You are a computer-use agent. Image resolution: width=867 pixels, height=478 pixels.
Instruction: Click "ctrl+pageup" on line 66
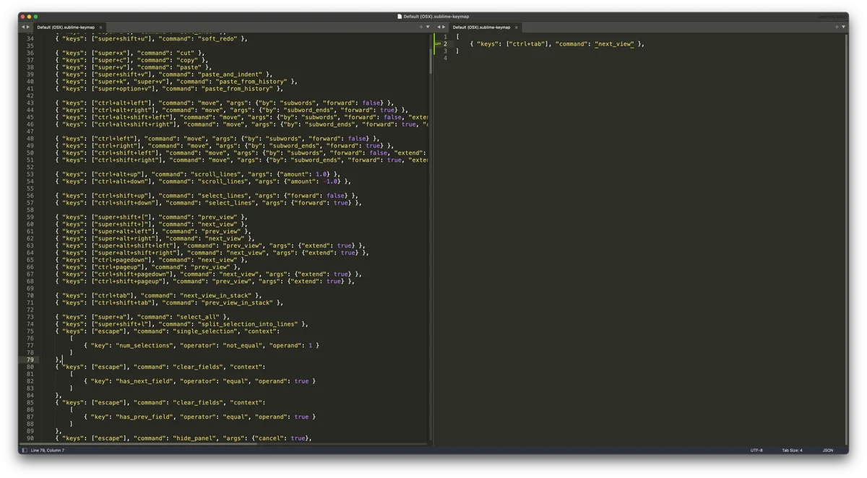click(116, 267)
